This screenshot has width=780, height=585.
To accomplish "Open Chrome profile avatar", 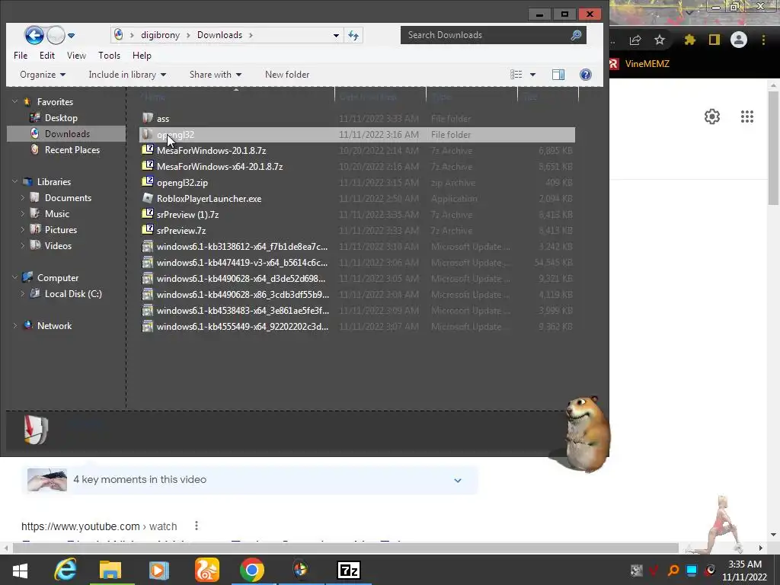I will [739, 40].
